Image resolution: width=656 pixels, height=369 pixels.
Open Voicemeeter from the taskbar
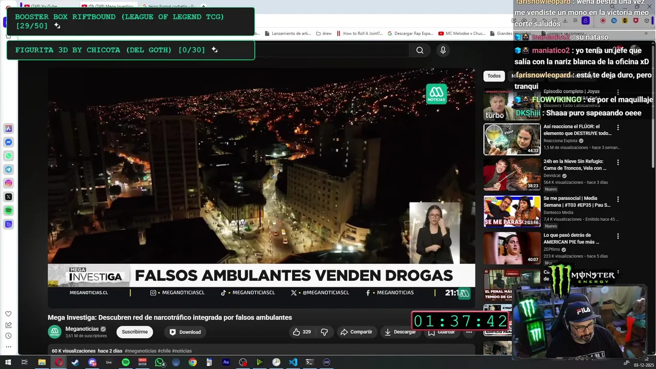[142, 362]
